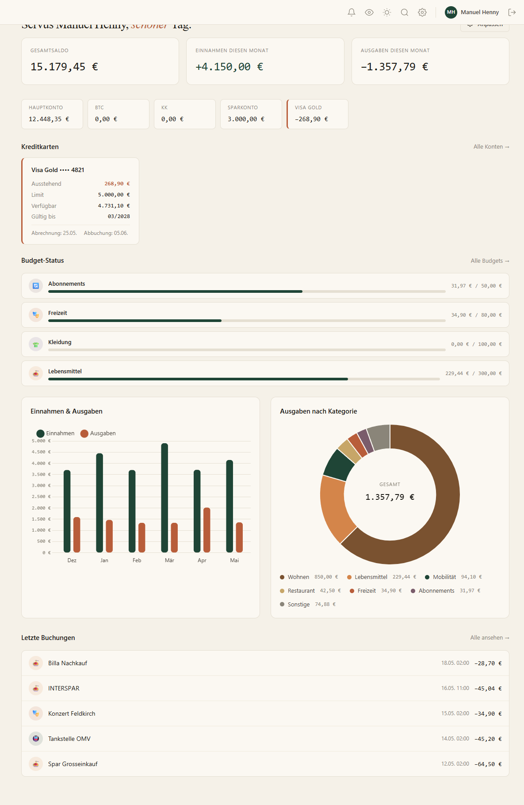Follow the Alle ansehen link
The height and width of the screenshot is (805, 524).
tap(490, 638)
